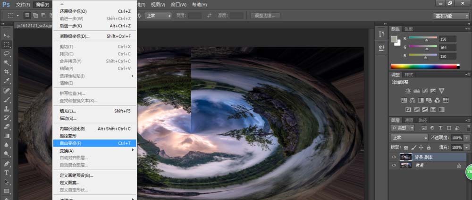Switch to the 样式 styles tab
The width and height of the screenshot is (472, 200).
pyautogui.click(x=409, y=75)
